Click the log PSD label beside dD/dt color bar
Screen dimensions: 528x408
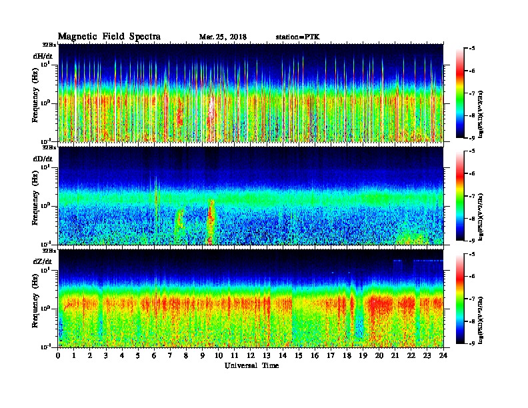pyautogui.click(x=481, y=217)
